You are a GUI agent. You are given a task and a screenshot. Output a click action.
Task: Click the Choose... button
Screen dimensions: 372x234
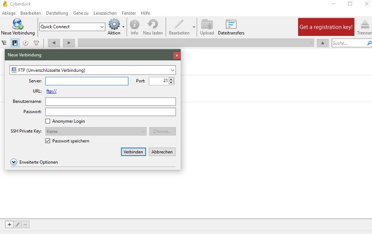163,131
